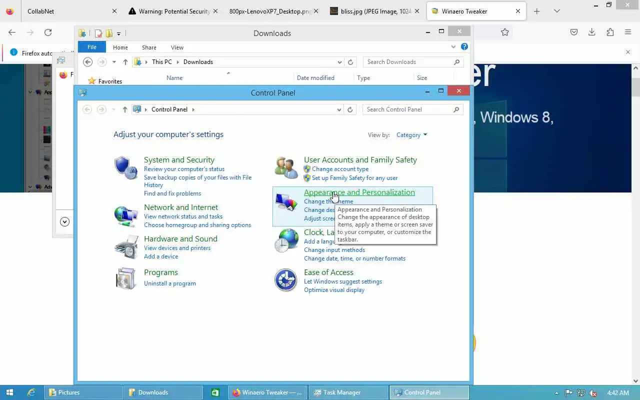List all Firefox tabs dropdown
640x400 pixels.
[x=557, y=11]
